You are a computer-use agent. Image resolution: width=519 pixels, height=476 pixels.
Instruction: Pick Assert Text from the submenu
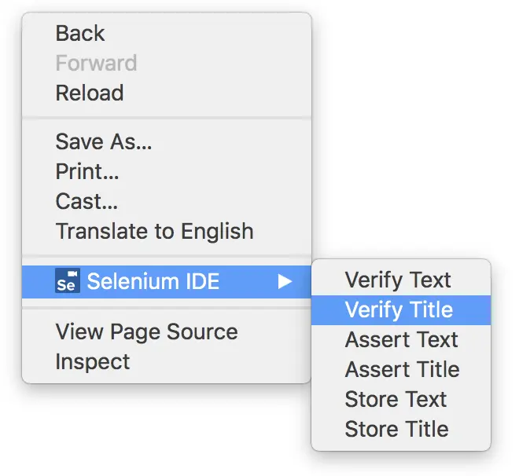coord(401,340)
